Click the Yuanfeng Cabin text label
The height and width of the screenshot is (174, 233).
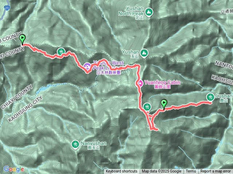(x=162, y=82)
